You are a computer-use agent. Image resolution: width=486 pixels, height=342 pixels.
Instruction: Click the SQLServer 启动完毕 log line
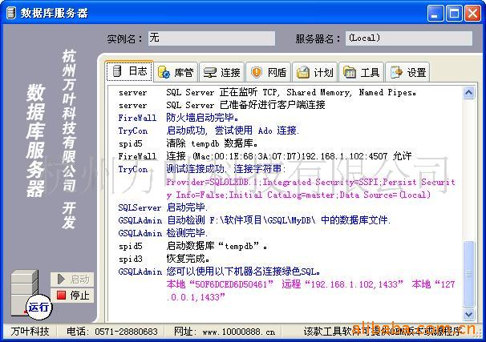tap(163, 207)
